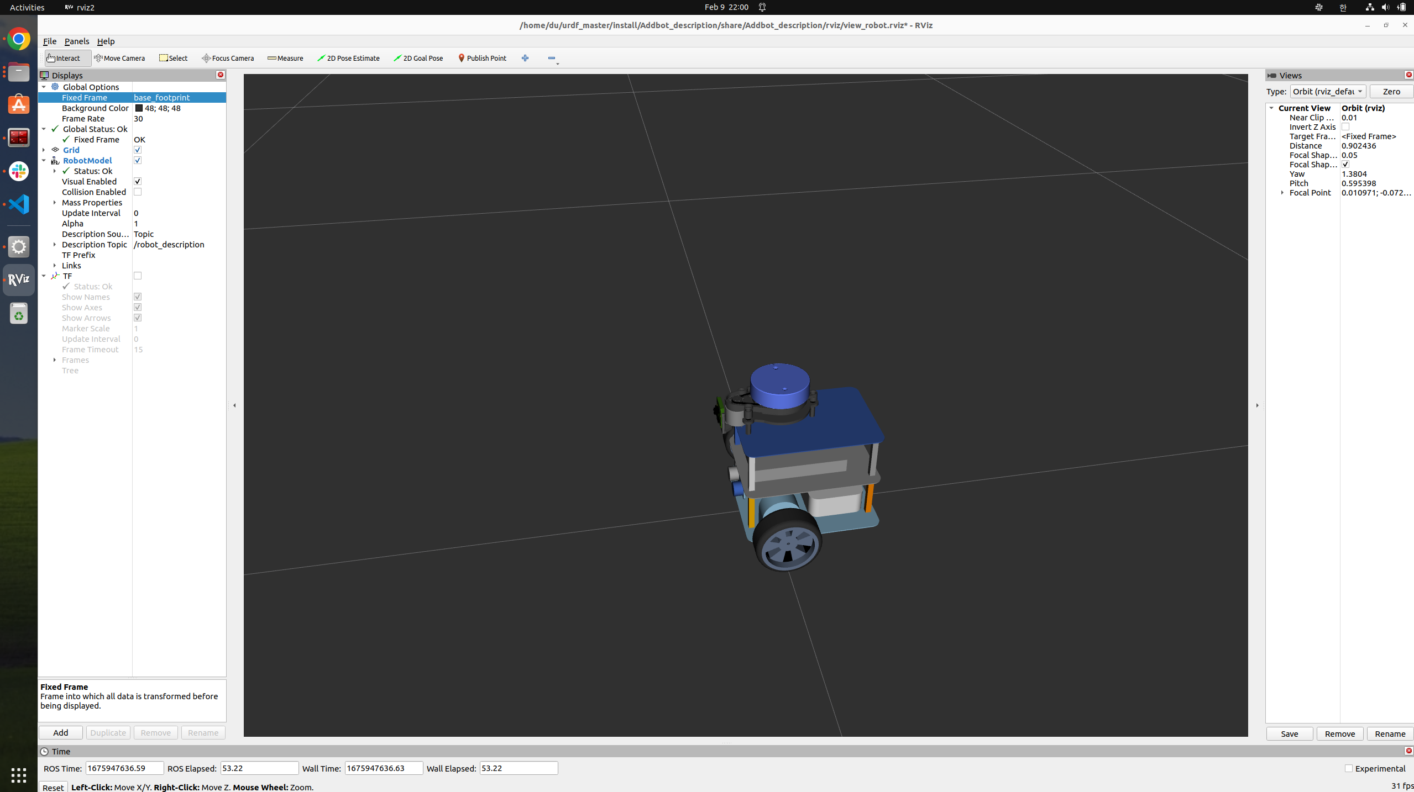Click Remove in the Views panel
Screen dimensions: 1414x792
[x=1340, y=733]
